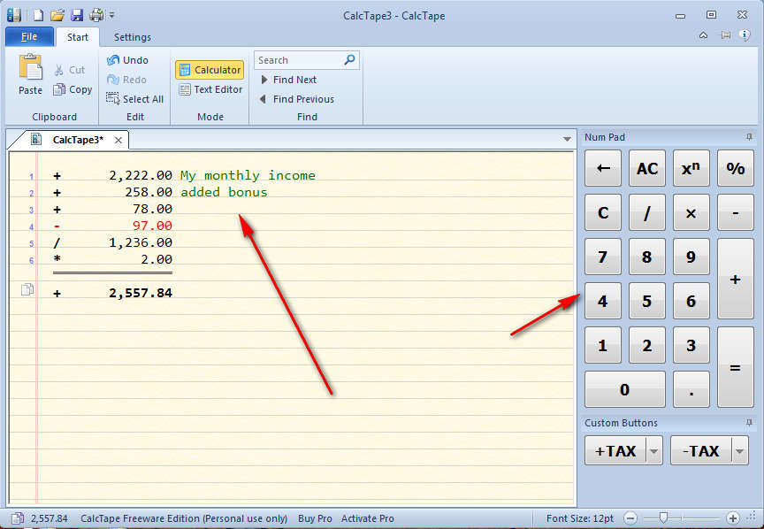Expand the +TAX button dropdown arrow

click(x=654, y=451)
